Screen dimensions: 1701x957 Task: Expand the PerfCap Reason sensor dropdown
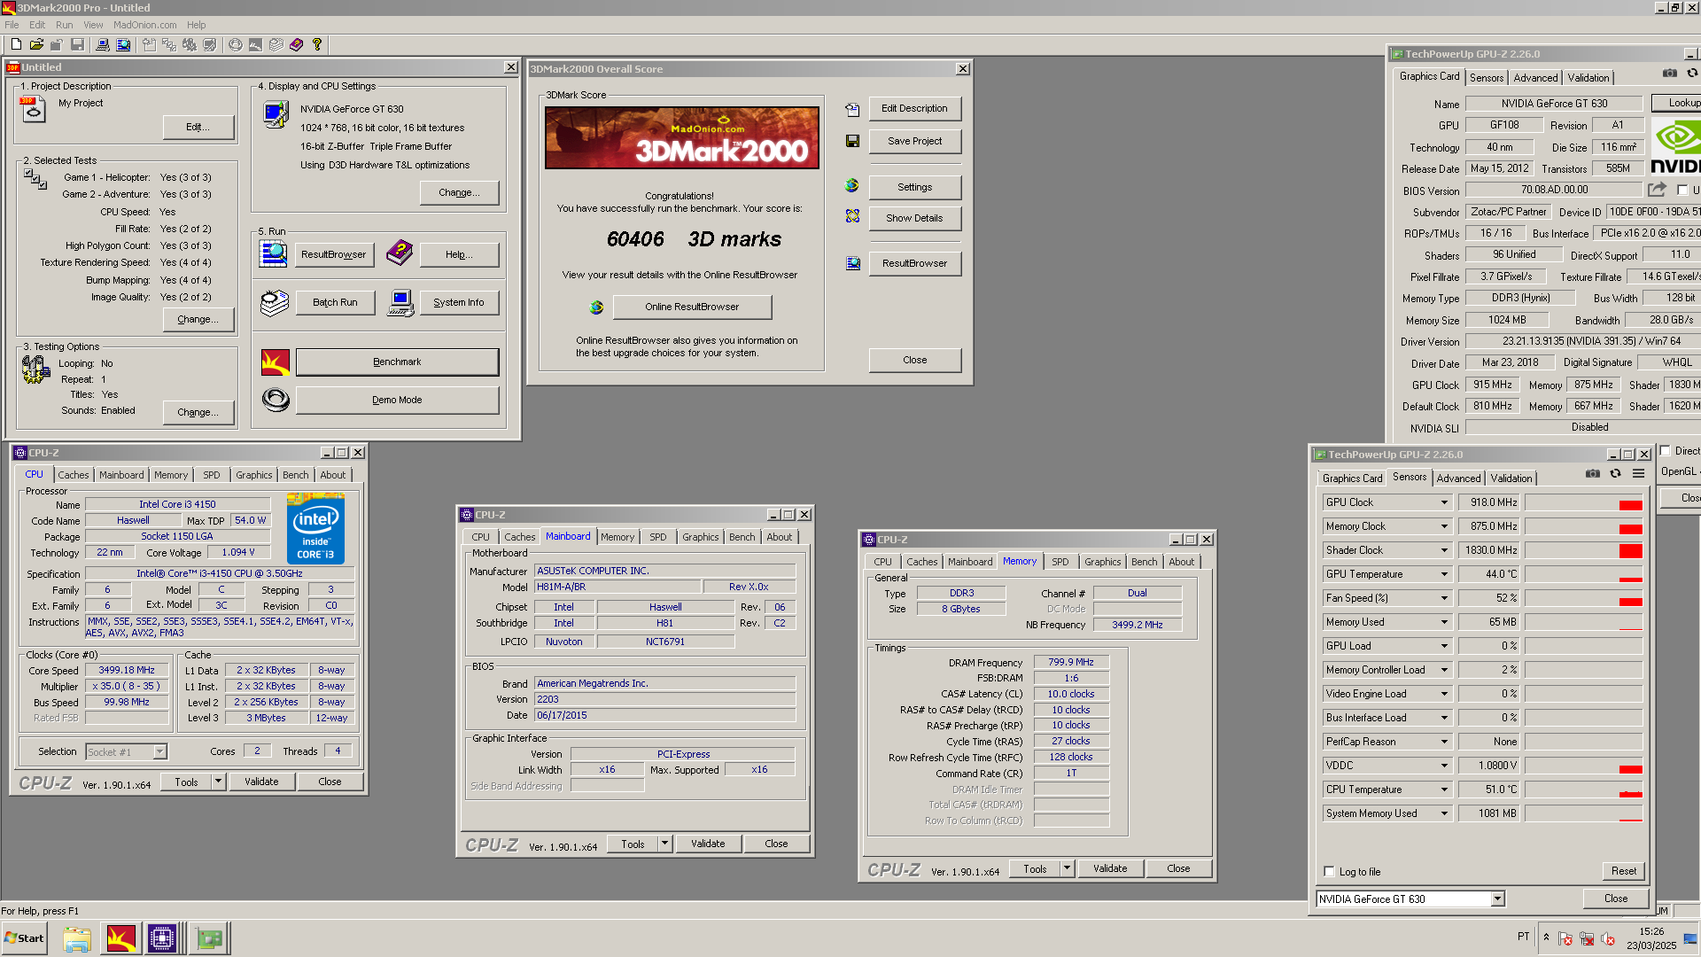click(x=1443, y=742)
